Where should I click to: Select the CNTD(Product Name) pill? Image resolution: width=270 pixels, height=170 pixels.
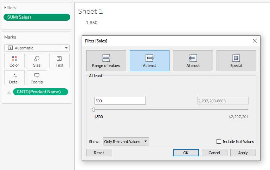point(40,92)
